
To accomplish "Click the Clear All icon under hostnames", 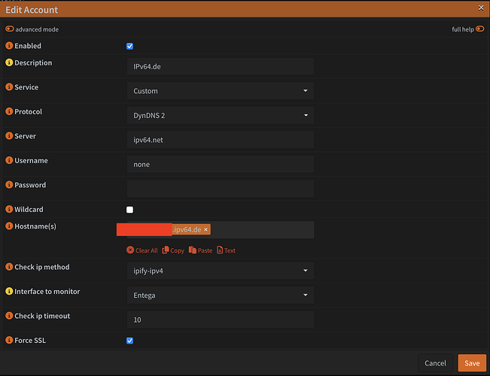I will coord(130,250).
